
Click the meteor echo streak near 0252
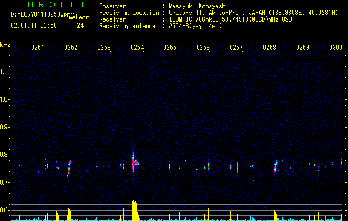[69, 169]
